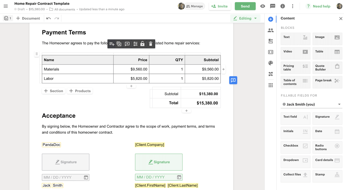Image resolution: width=344 pixels, height=190 pixels.
Task: Open the Apps grid sidebar icon
Action: click(271, 85)
